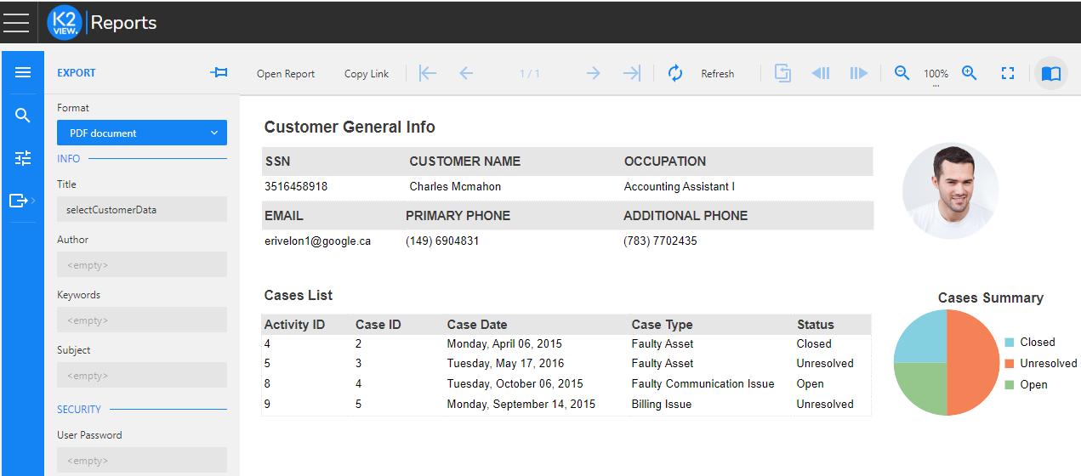Click Open Report in the toolbar

tap(286, 74)
